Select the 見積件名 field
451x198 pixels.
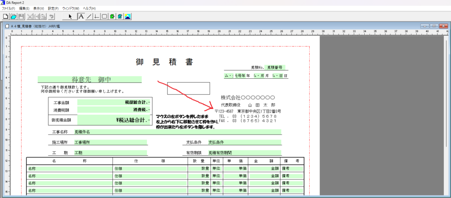pos(177,132)
